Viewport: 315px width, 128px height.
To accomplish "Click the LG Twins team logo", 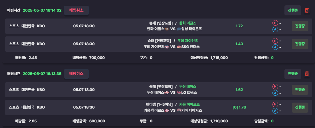I will 179,93.
